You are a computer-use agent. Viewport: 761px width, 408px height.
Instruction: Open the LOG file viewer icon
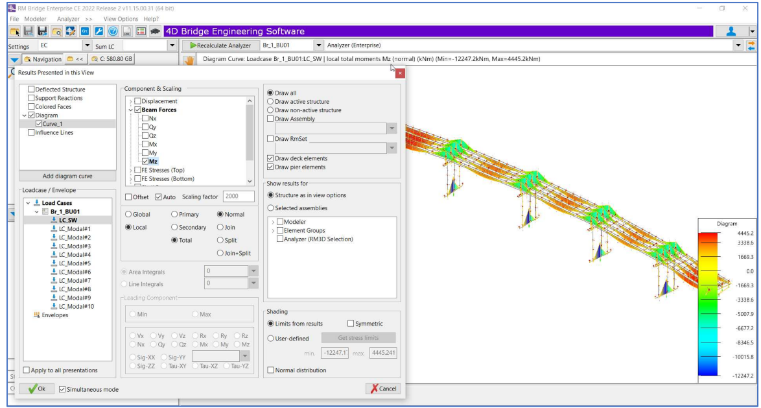(x=126, y=31)
